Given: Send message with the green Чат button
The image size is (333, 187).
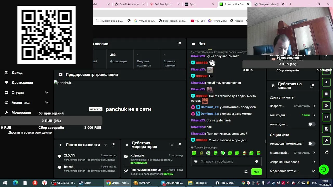Looking at the screenshot, I should [257, 172].
